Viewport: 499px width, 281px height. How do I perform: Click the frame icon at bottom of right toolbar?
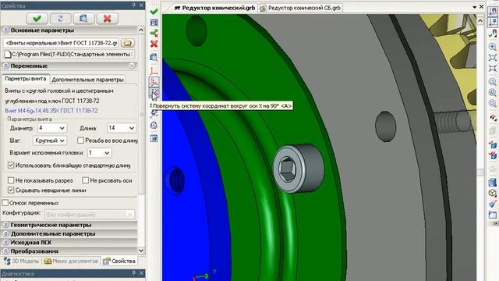coord(493,215)
